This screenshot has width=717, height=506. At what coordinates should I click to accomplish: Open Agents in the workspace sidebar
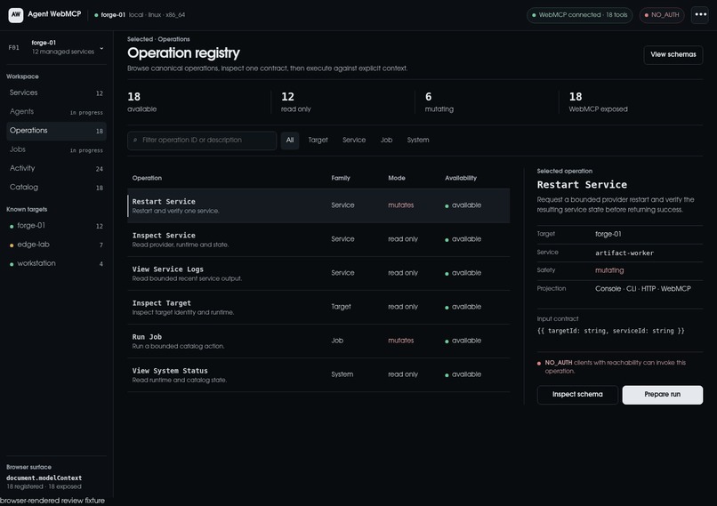[x=56, y=111]
